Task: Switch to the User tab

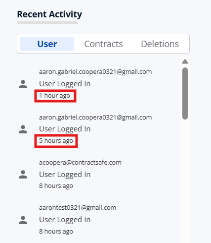Action: tap(47, 44)
